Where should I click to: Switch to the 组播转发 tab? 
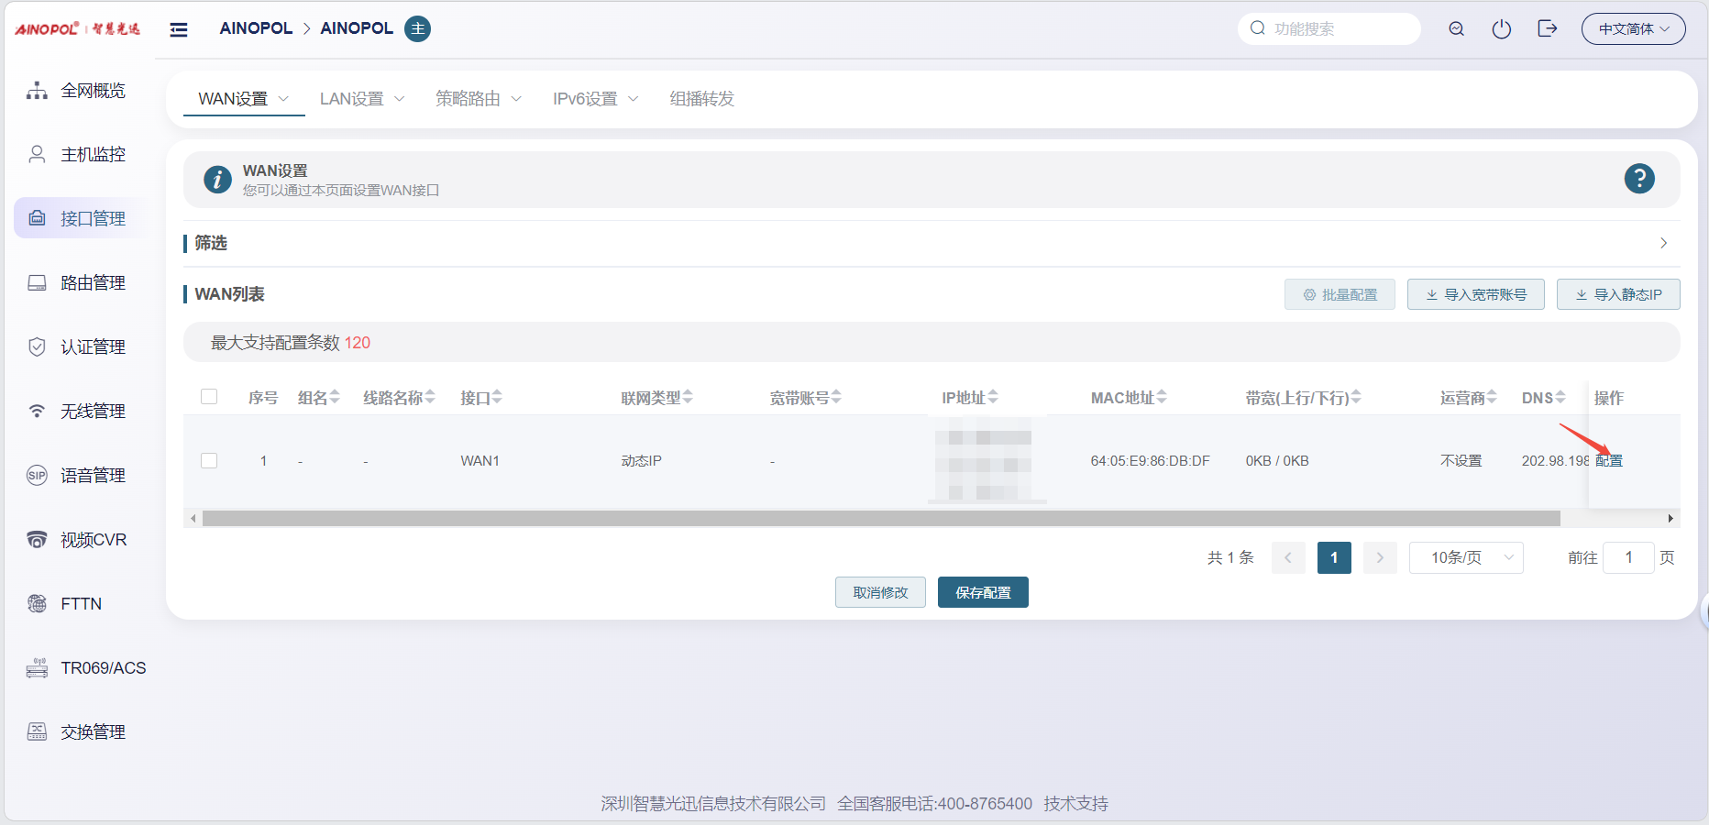coord(701,99)
